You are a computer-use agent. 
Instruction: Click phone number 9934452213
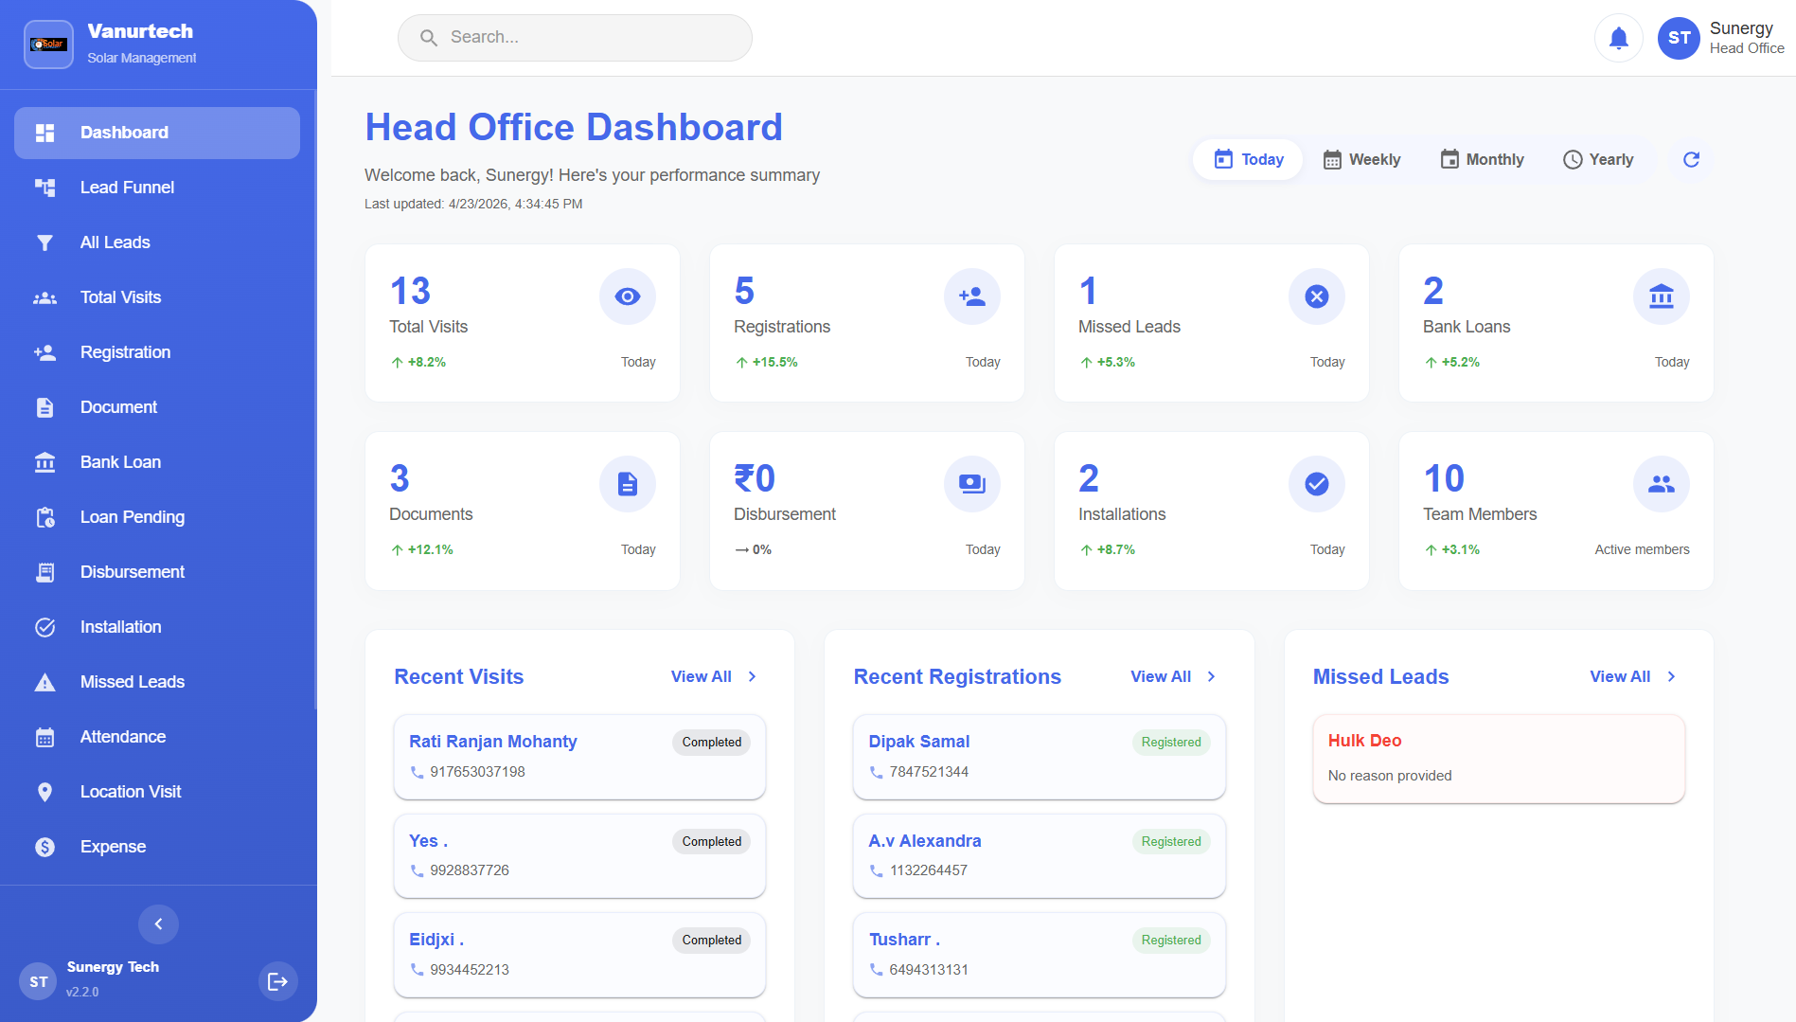[470, 970]
